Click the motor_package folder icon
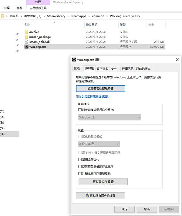 click(x=26, y=37)
